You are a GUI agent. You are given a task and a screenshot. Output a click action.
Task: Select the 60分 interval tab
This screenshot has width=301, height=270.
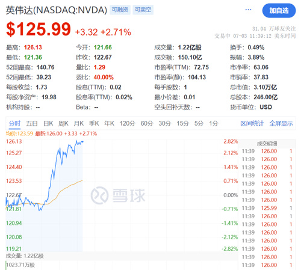click(x=147, y=123)
